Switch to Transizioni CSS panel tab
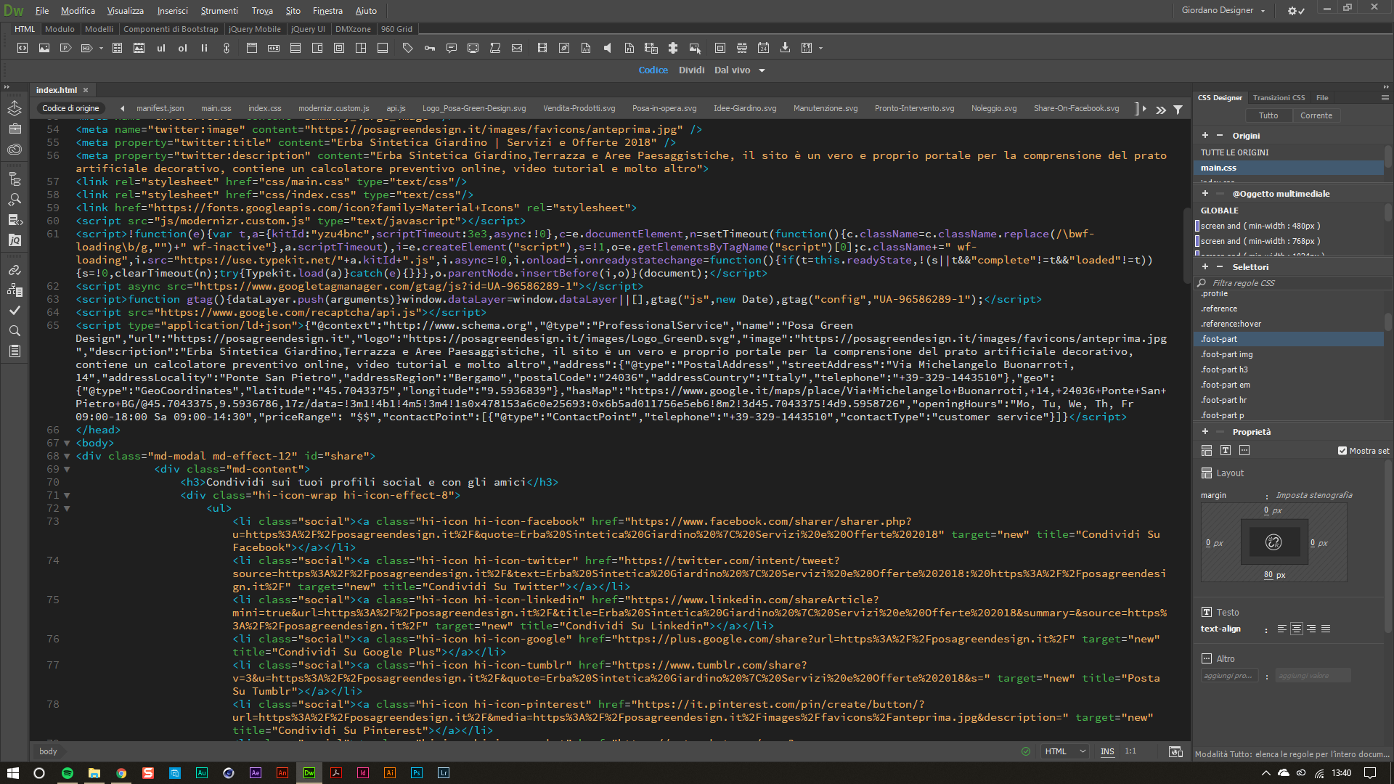The image size is (1394, 784). [x=1279, y=97]
